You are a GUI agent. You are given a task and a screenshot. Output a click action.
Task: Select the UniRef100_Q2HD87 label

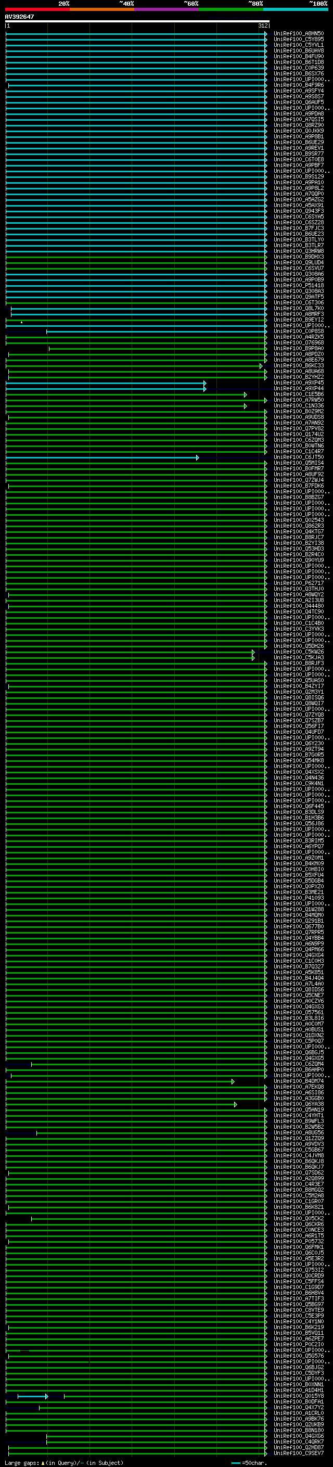click(x=298, y=1447)
